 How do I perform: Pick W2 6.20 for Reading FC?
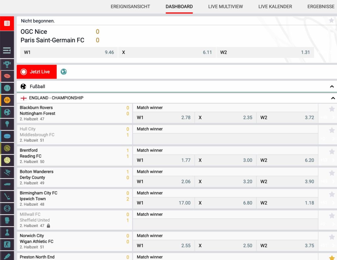[287, 160]
